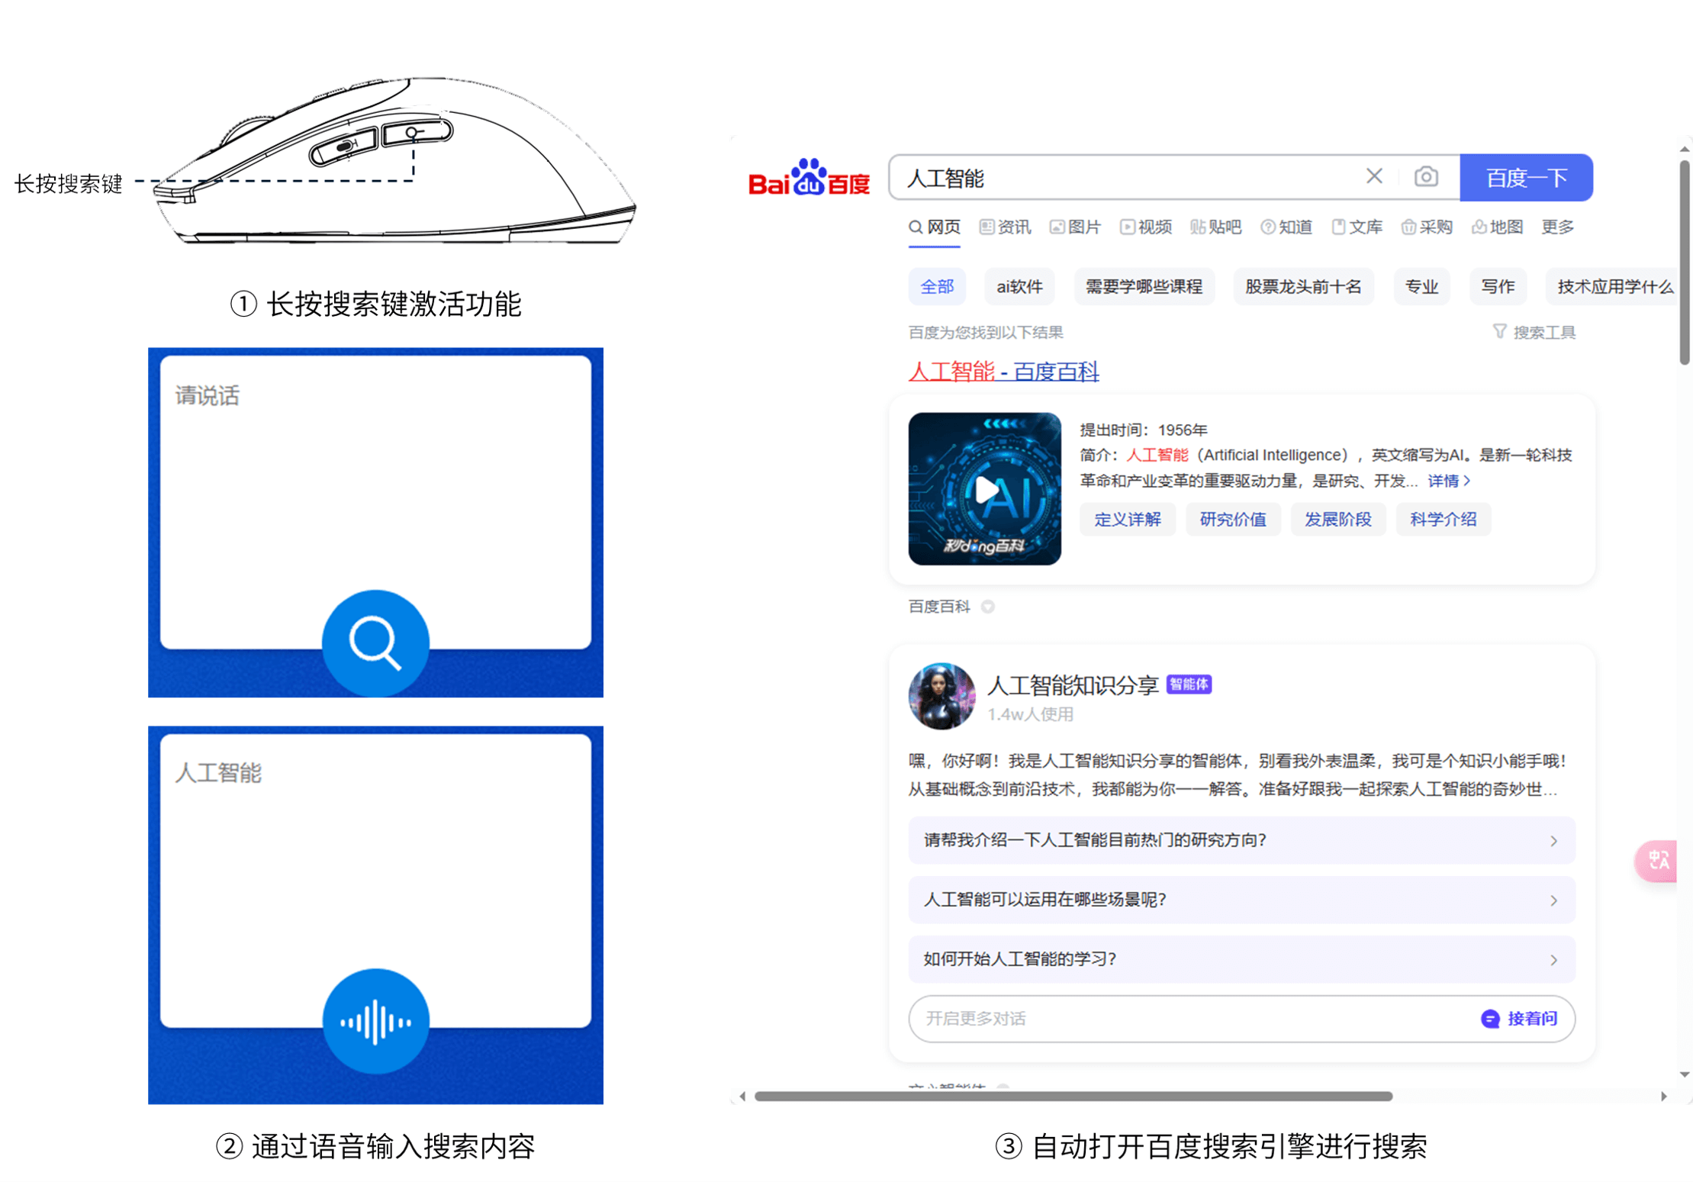The width and height of the screenshot is (1693, 1182).
Task: Click the 百度为您找到以下结果 text
Action: click(x=985, y=332)
